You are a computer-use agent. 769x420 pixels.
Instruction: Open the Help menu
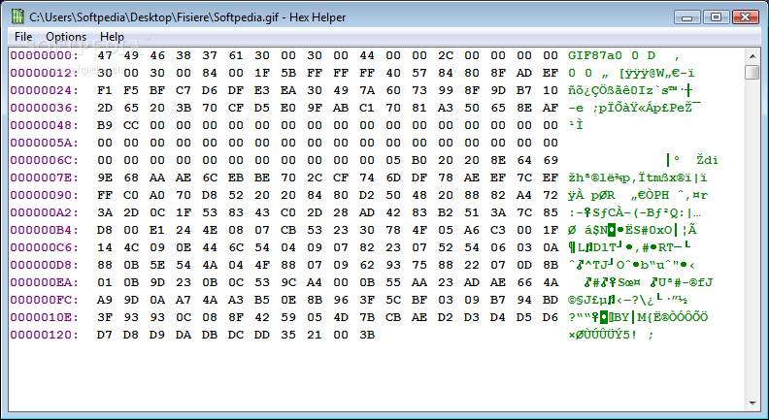tap(112, 37)
